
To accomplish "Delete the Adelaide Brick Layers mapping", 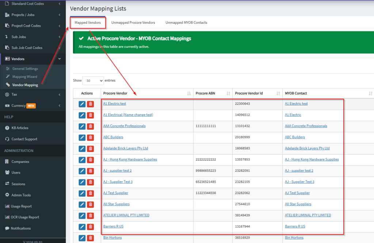I will pos(91,149).
